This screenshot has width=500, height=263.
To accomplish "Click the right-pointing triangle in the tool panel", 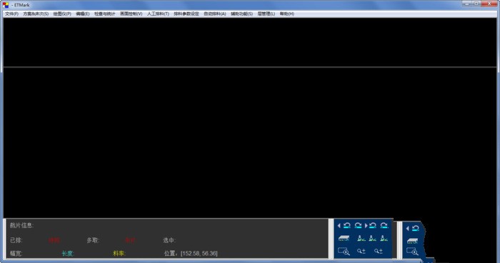I will coord(366,225).
